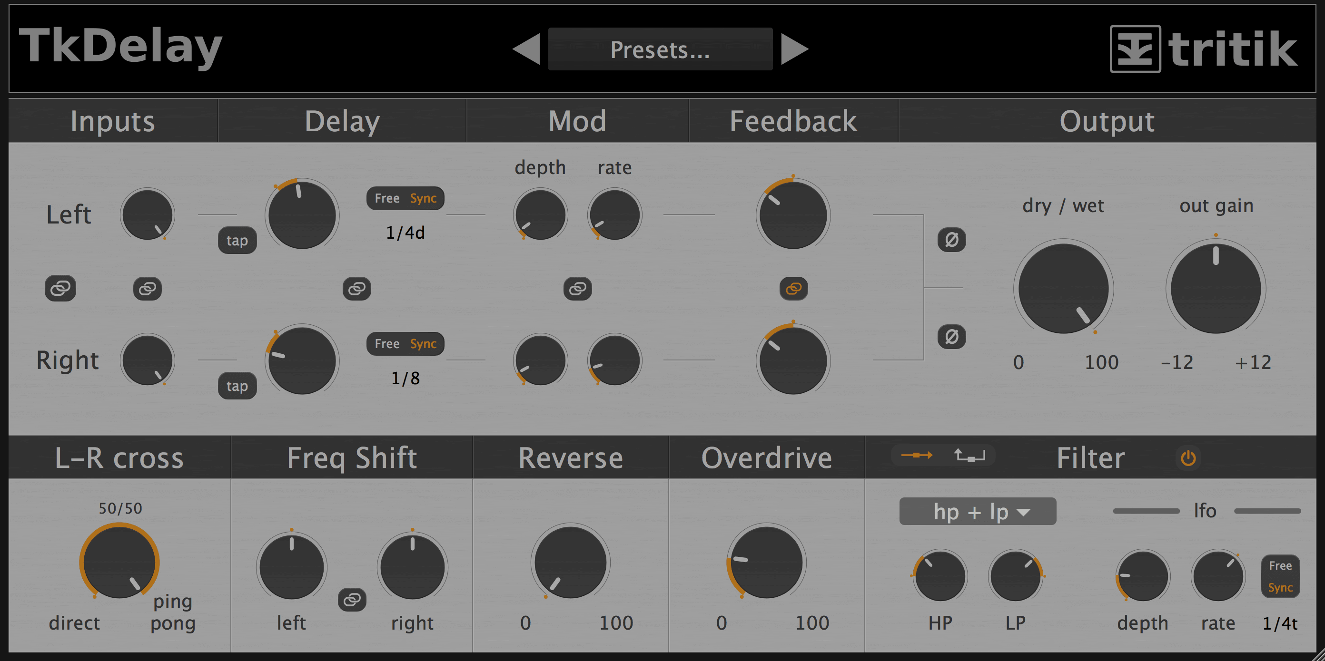Switch left delay to Free mode

387,198
